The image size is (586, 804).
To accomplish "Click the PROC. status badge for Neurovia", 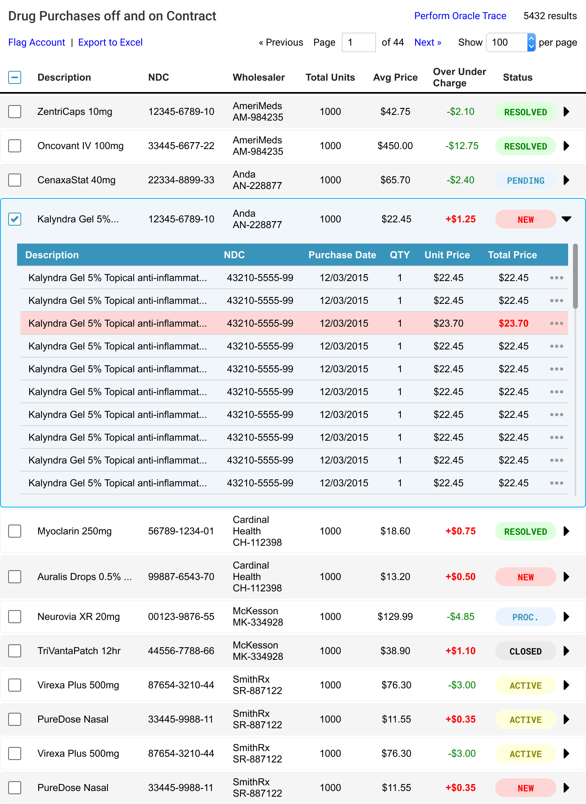I will [x=526, y=617].
